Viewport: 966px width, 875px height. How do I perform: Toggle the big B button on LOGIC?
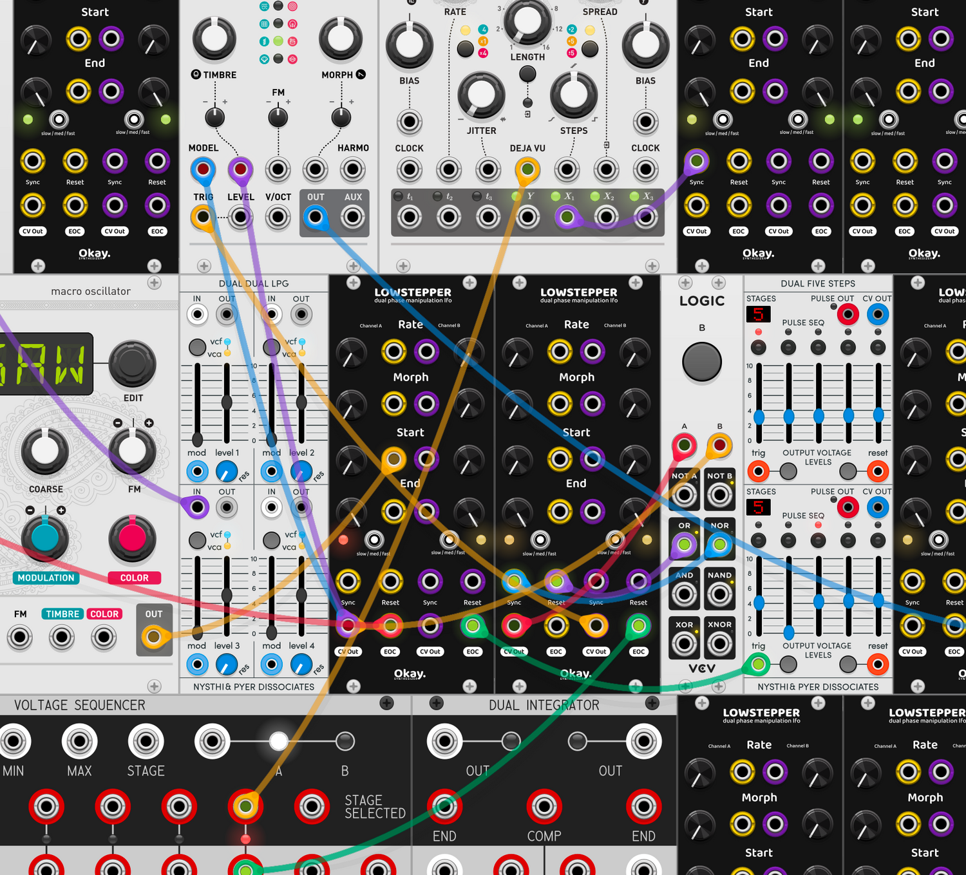pos(702,362)
